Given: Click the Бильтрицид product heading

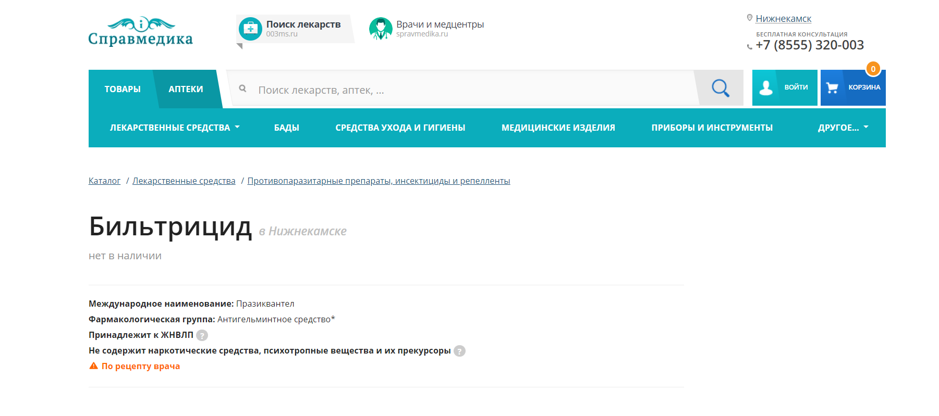Looking at the screenshot, I should [x=170, y=227].
